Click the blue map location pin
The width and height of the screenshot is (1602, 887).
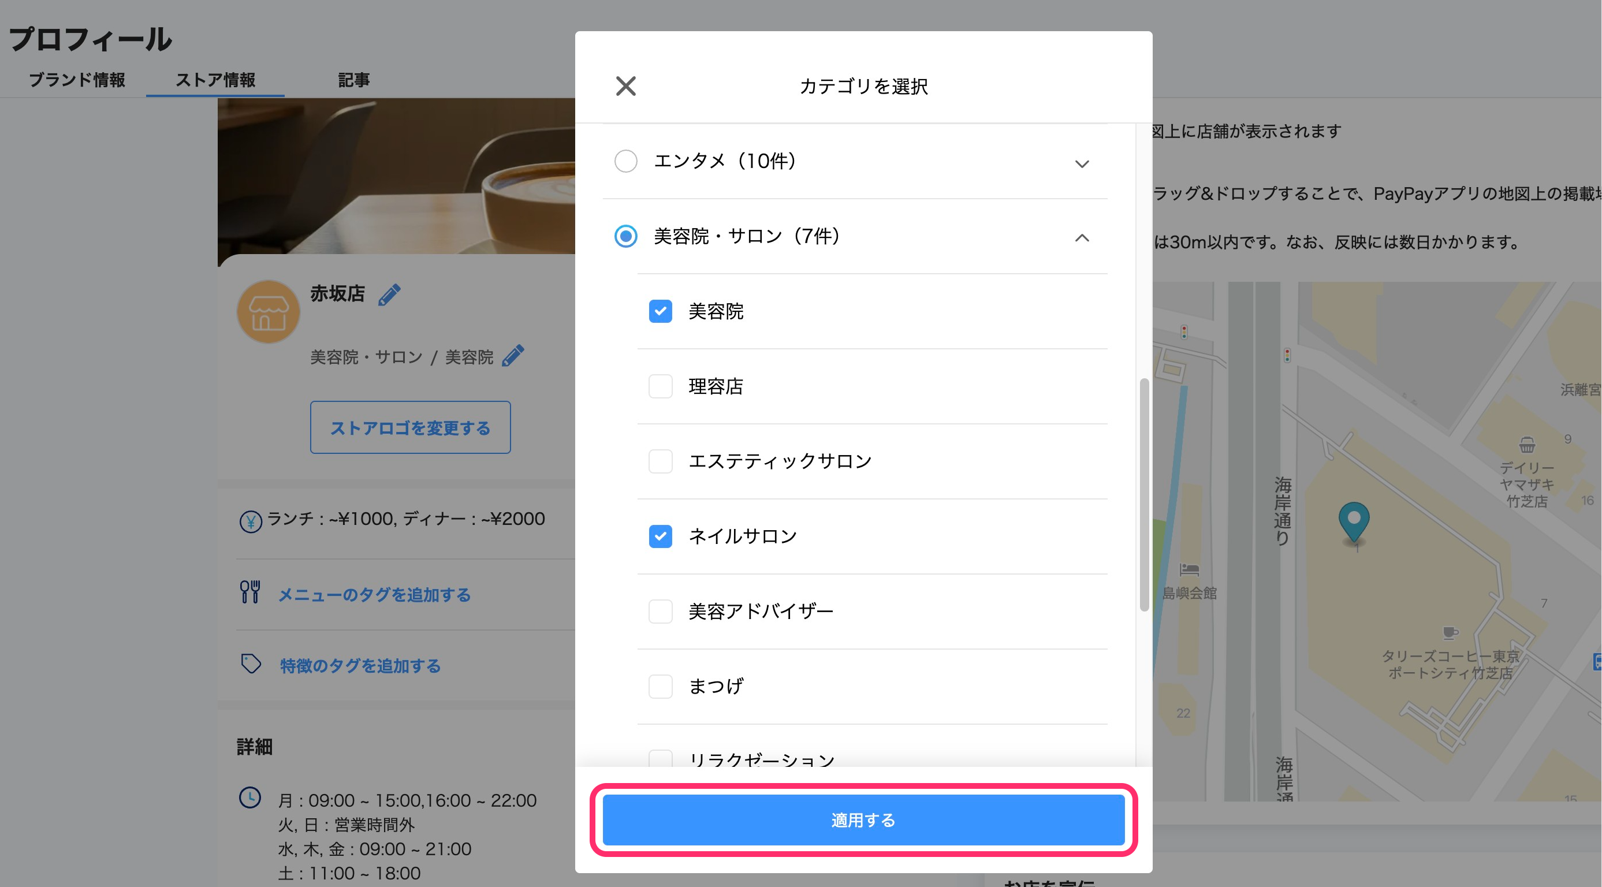point(1353,521)
